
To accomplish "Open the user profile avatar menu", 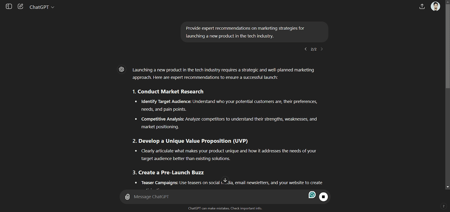I will pos(435,6).
